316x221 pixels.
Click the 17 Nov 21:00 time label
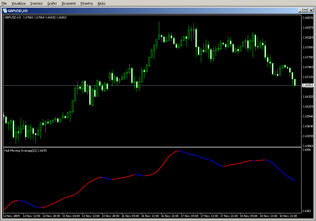coord(229,216)
